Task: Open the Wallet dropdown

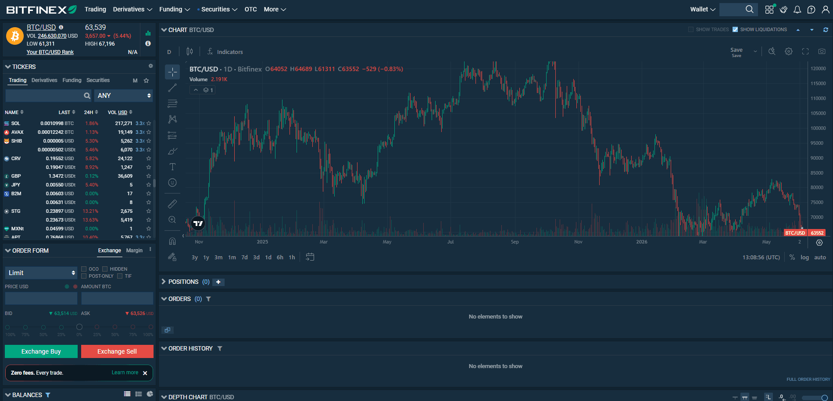Action: tap(703, 9)
